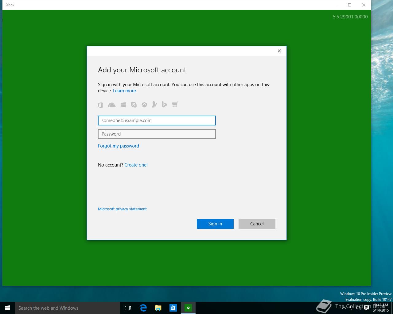Launch Microsoft Edge from the taskbar
The image size is (393, 314).
(143, 308)
